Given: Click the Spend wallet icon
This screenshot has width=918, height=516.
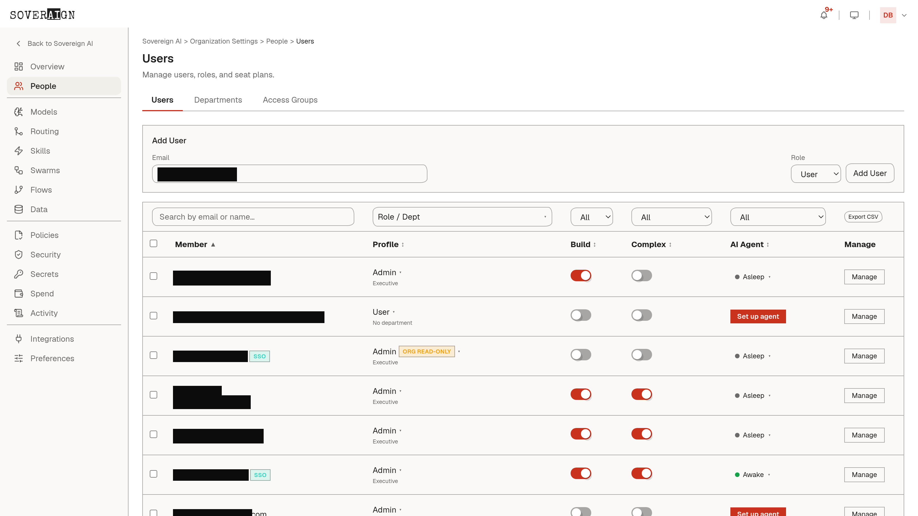Looking at the screenshot, I should tap(19, 294).
